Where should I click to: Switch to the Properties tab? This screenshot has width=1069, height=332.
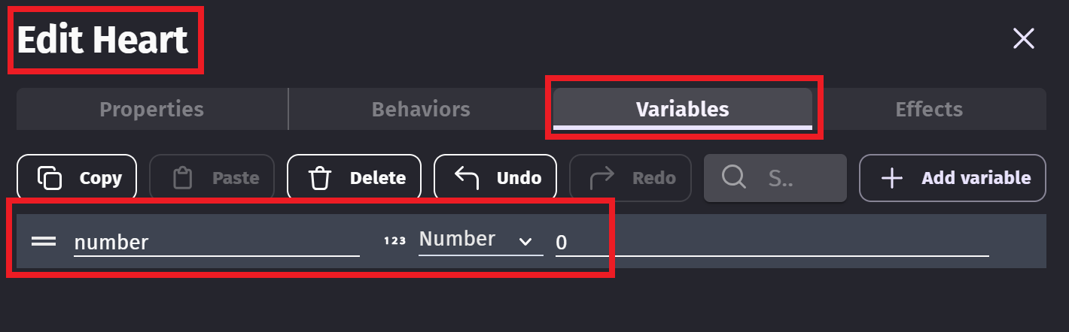click(x=151, y=109)
